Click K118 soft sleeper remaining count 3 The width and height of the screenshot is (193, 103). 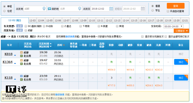tap(112, 78)
